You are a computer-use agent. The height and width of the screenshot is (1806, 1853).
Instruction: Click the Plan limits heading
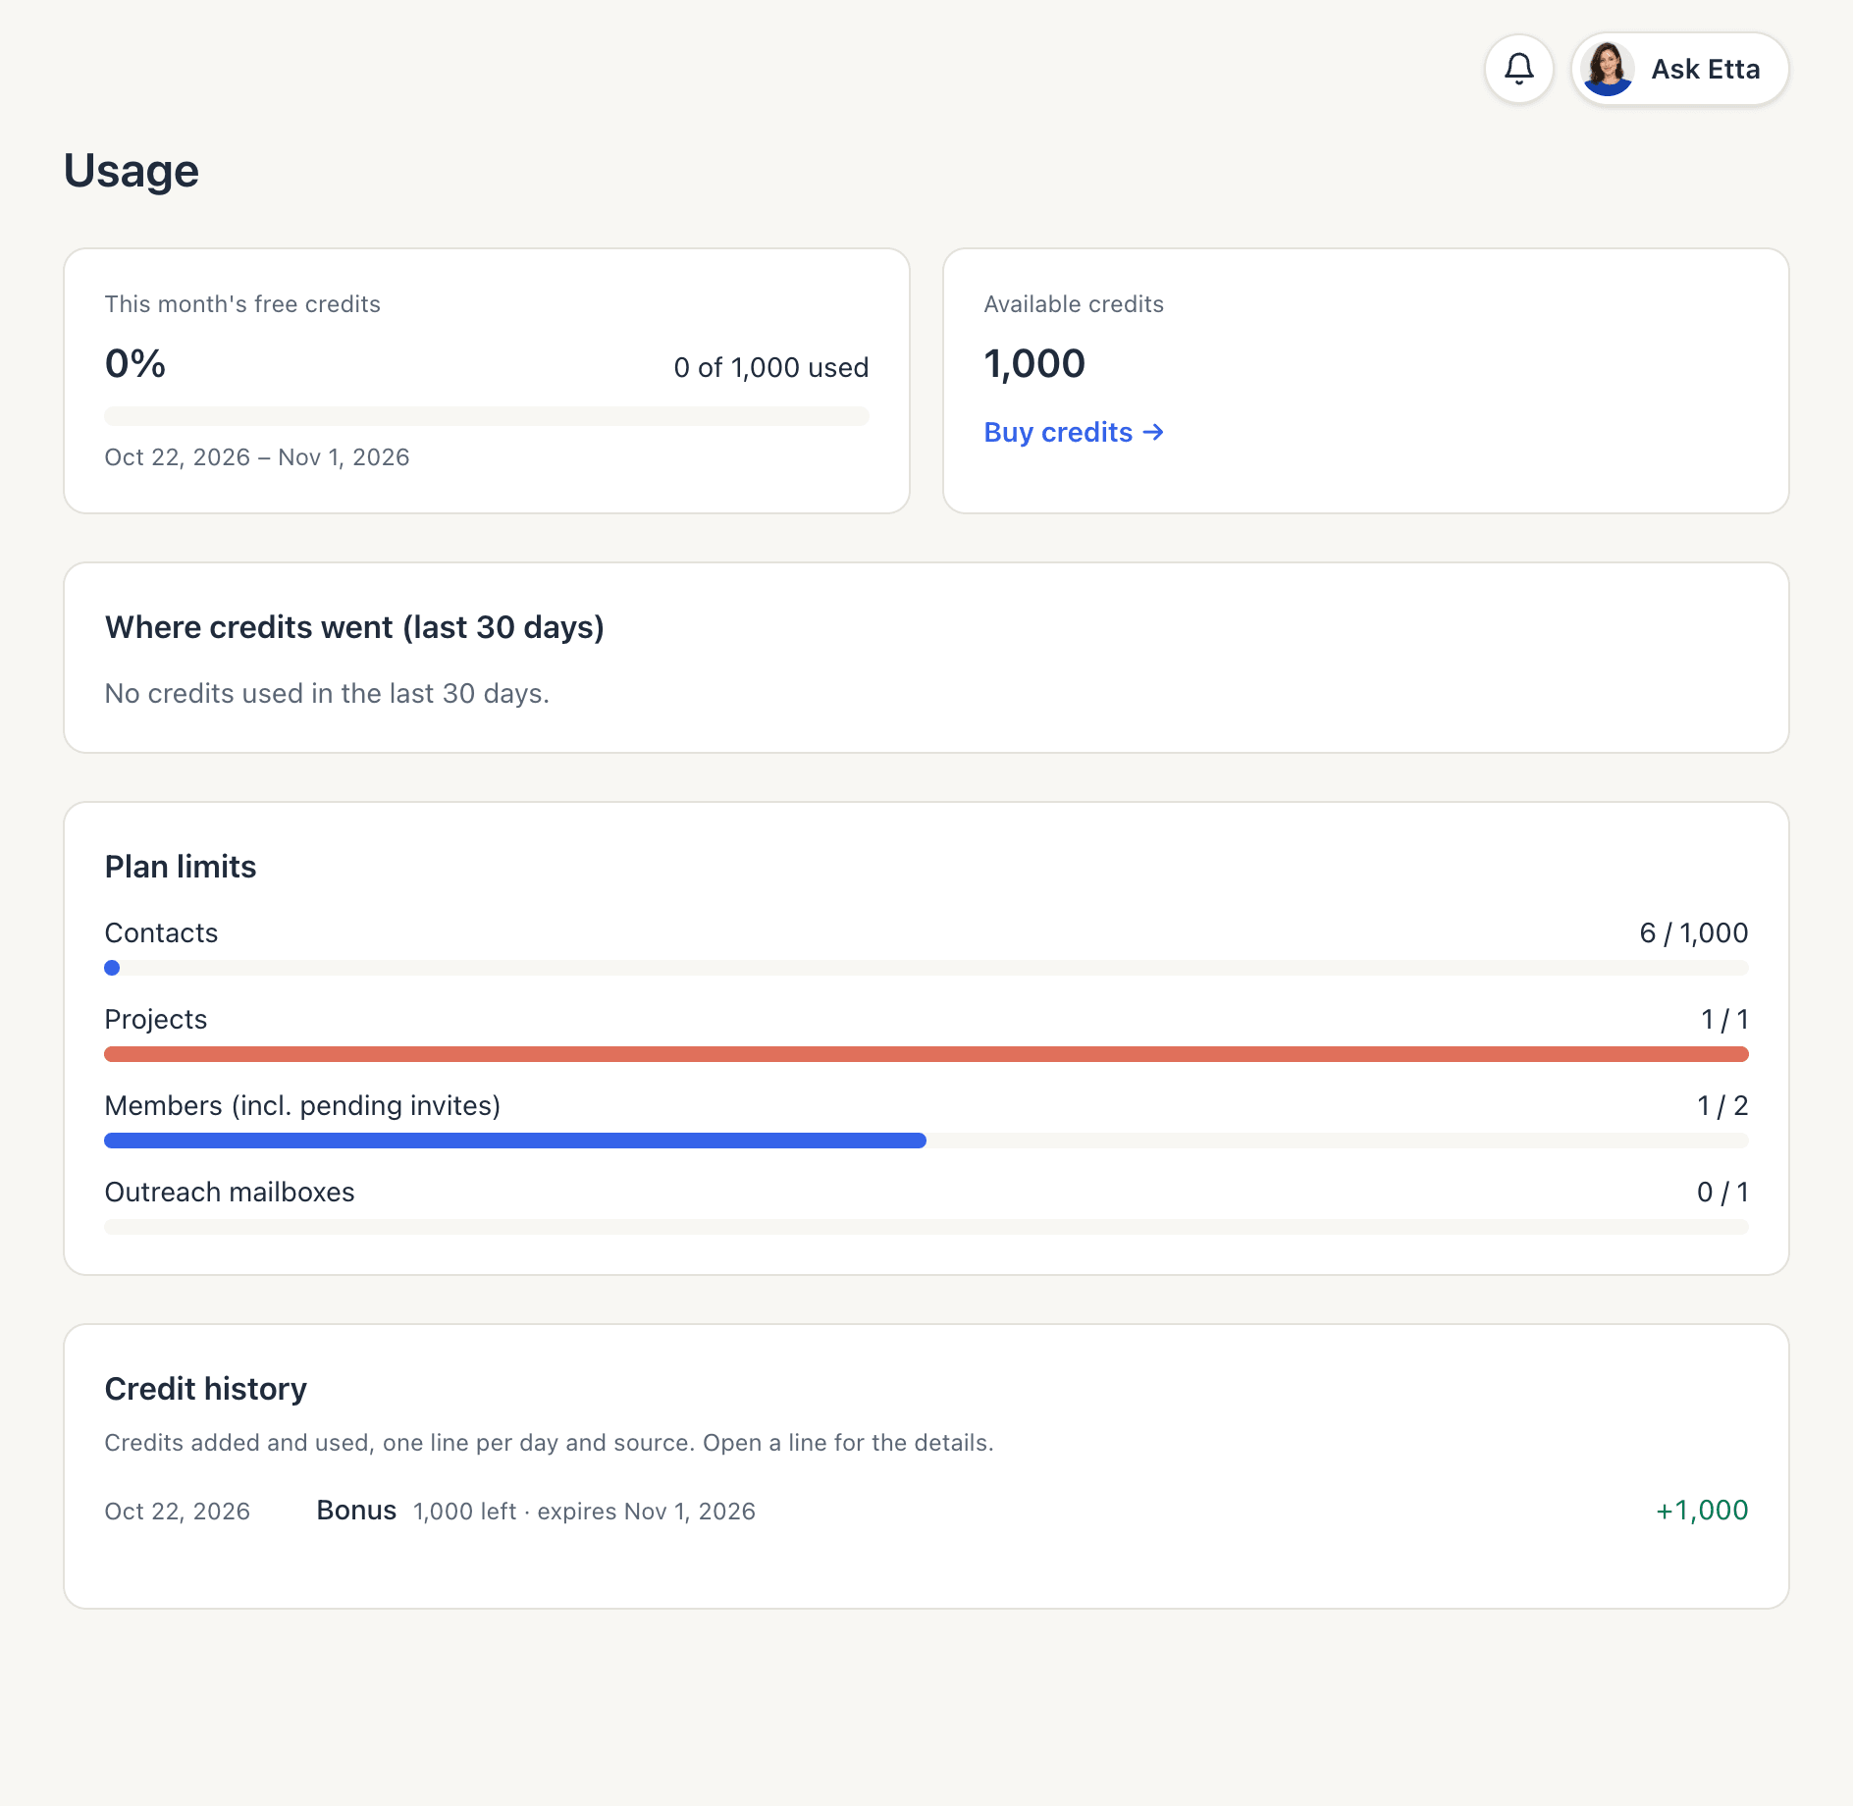181,867
